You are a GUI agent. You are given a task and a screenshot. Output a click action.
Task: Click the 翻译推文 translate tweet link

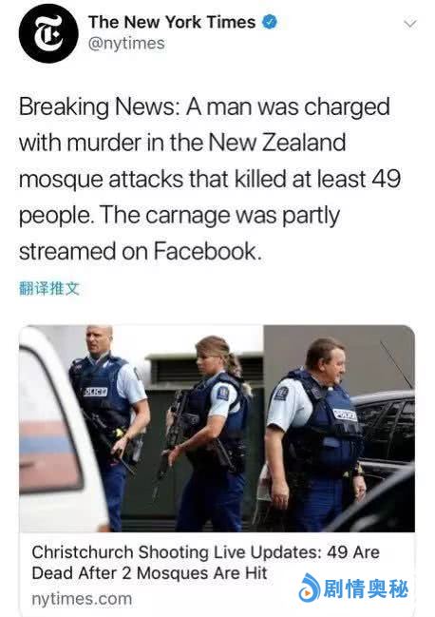pyautogui.click(x=49, y=288)
